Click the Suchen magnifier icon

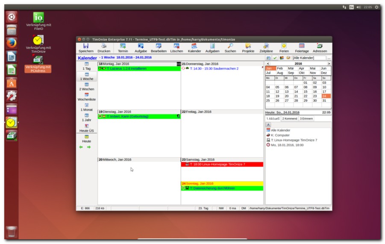(x=230, y=46)
